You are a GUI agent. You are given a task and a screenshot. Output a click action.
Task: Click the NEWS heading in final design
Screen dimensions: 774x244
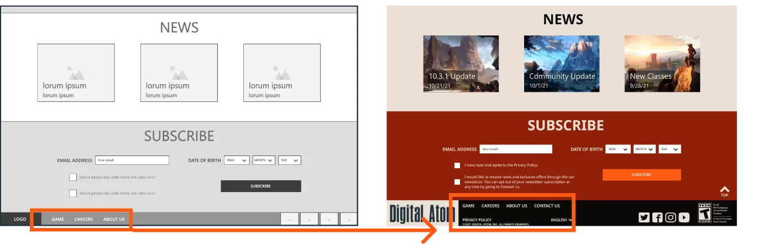(563, 19)
